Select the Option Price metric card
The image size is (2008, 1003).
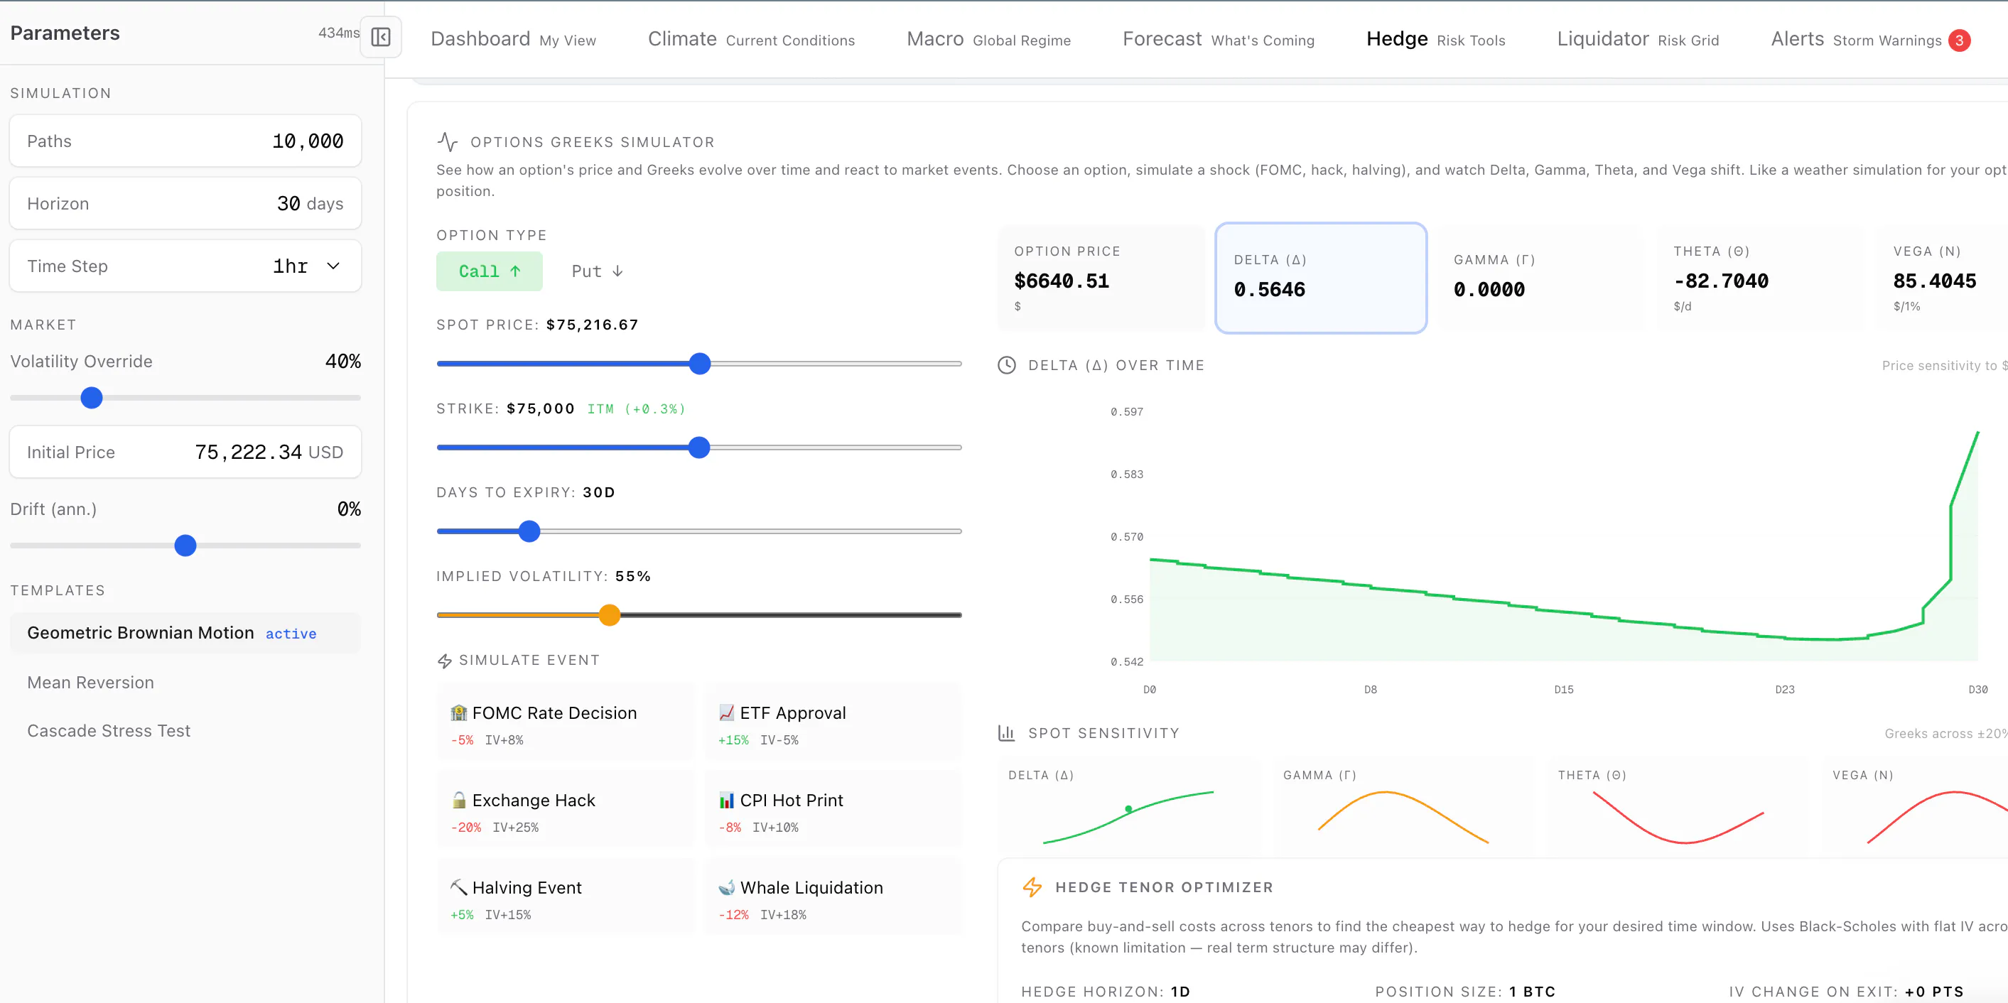tap(1101, 278)
